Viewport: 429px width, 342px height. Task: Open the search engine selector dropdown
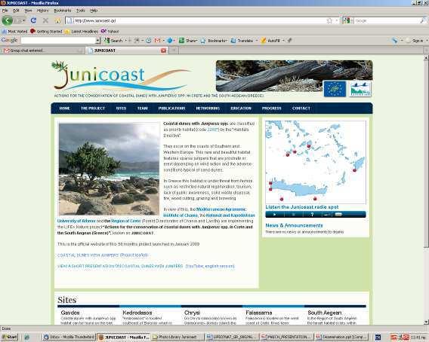pyautogui.click(x=348, y=20)
